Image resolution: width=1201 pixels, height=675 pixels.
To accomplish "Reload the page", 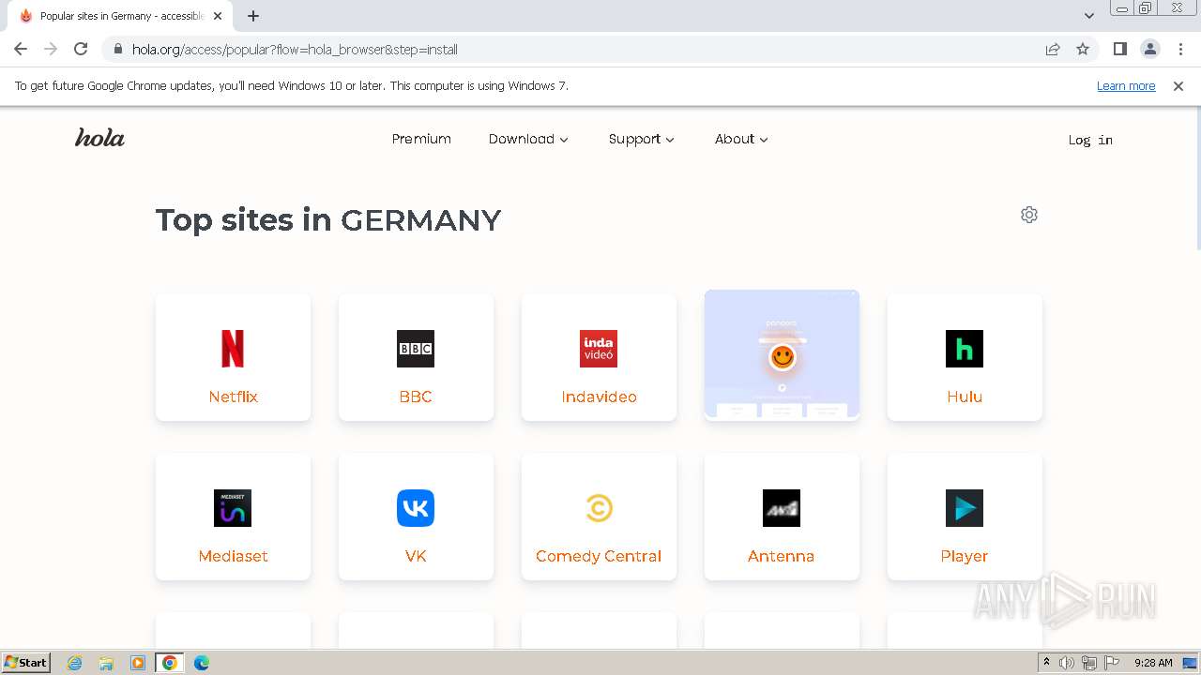I will (x=81, y=49).
